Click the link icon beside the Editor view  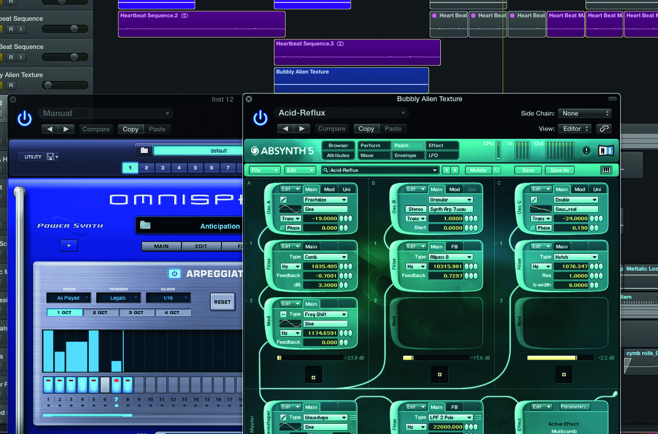[x=604, y=128]
